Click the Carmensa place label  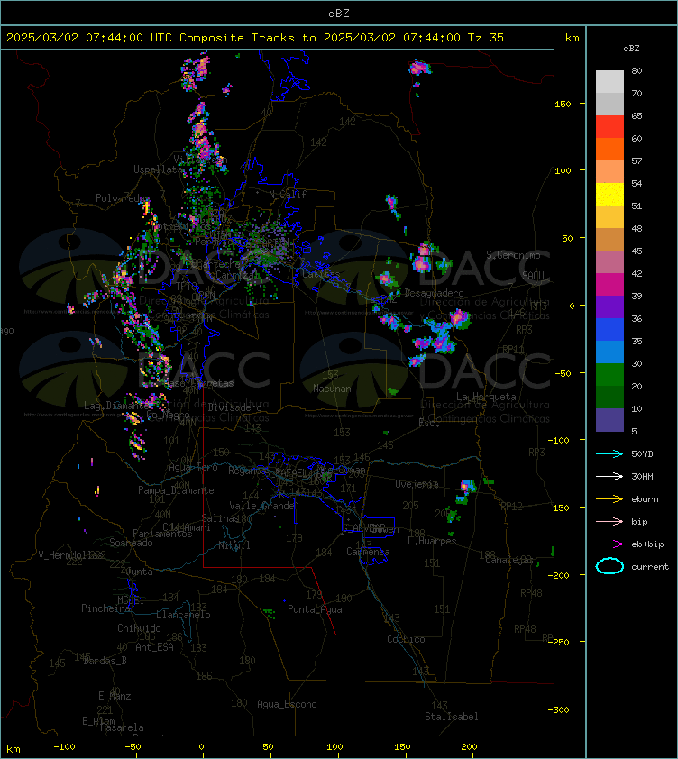click(x=368, y=552)
